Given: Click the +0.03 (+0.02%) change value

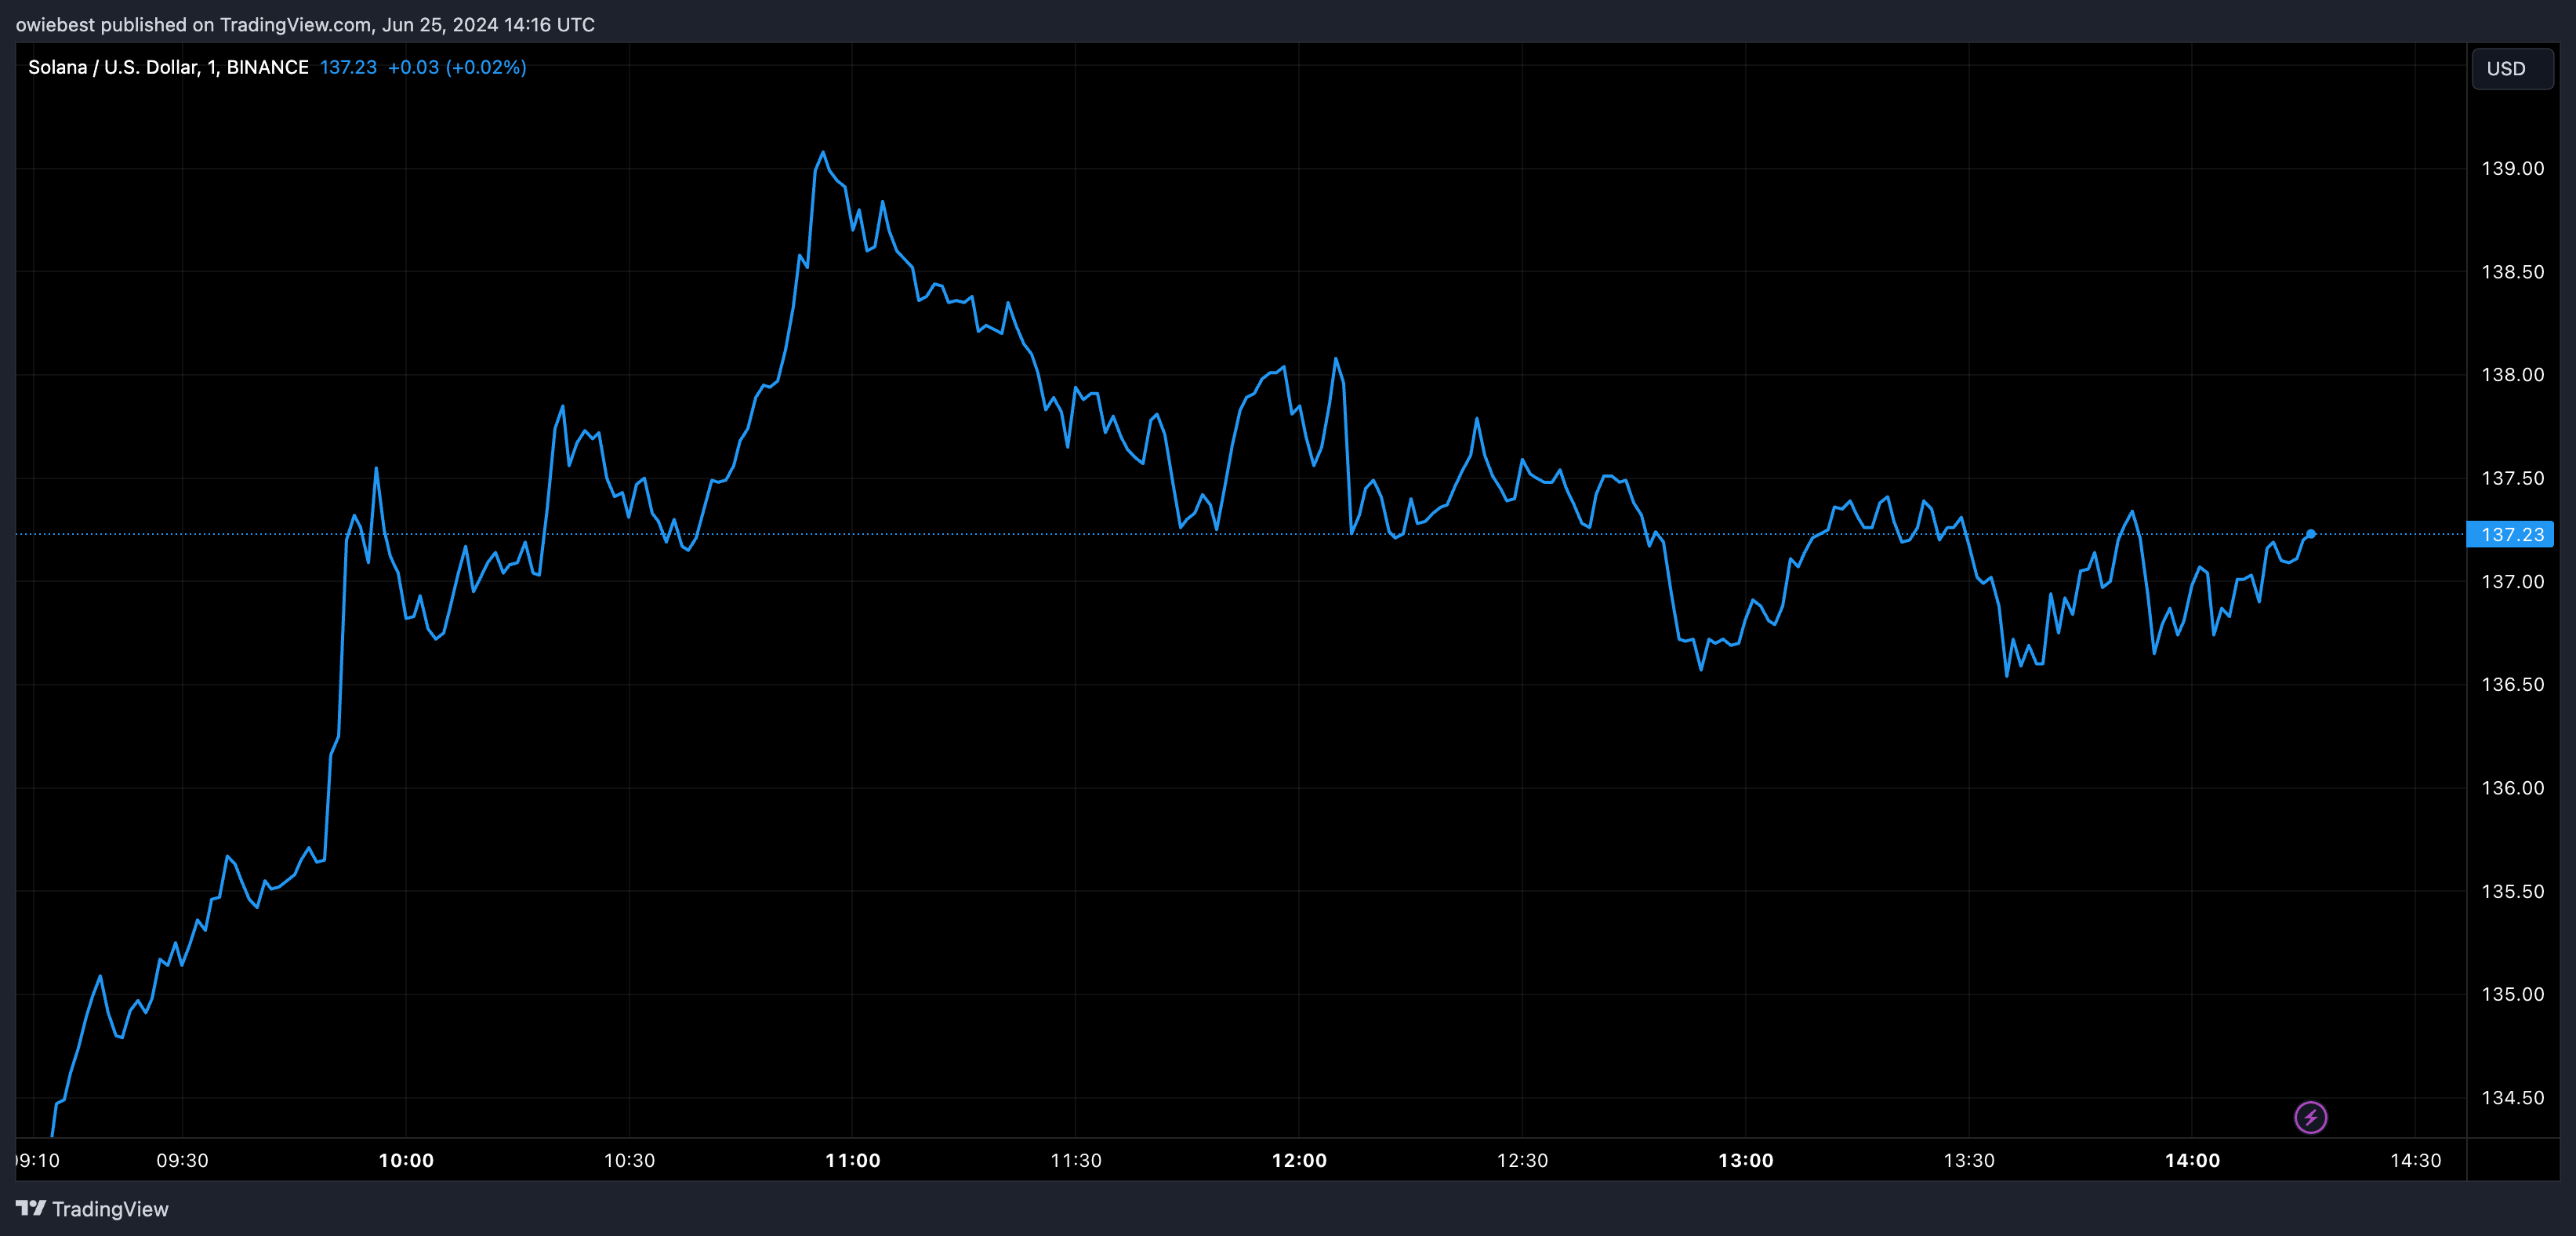Looking at the screenshot, I should pyautogui.click(x=457, y=67).
